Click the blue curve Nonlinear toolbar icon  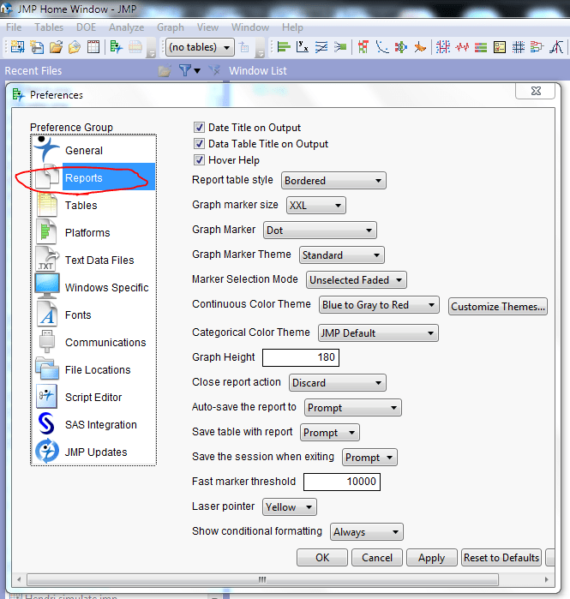pos(382,47)
